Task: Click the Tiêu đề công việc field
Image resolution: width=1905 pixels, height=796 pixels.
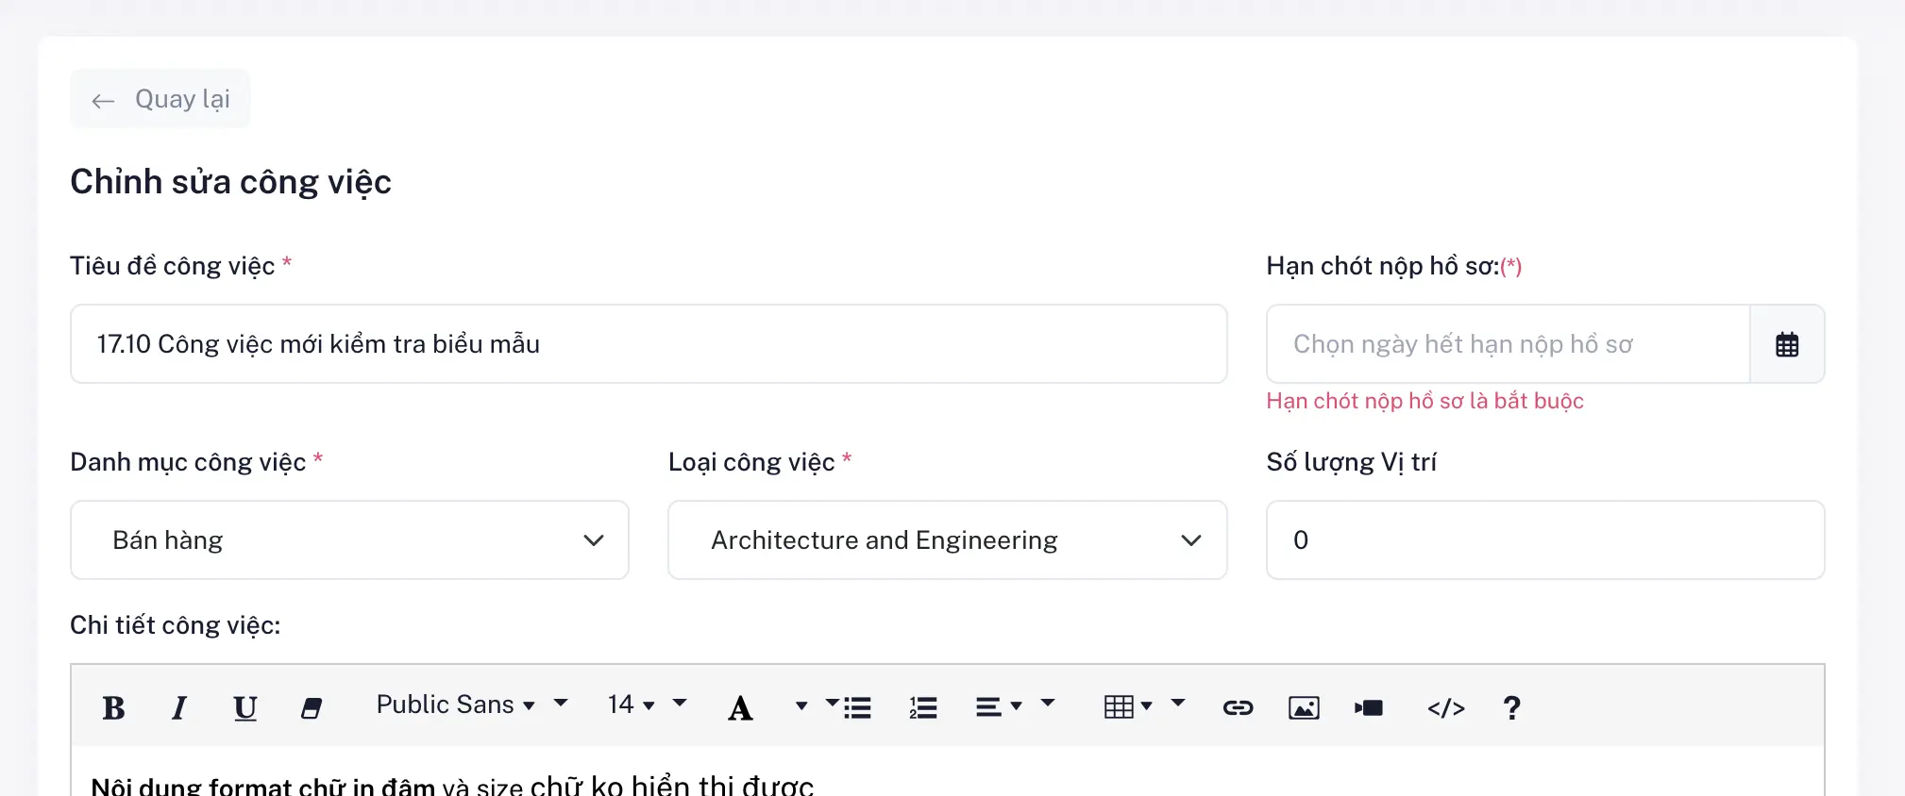Action: pos(649,344)
